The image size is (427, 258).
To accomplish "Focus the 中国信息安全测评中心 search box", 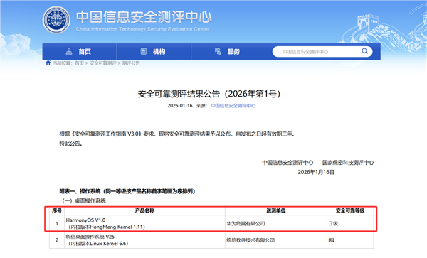I will point(317,52).
